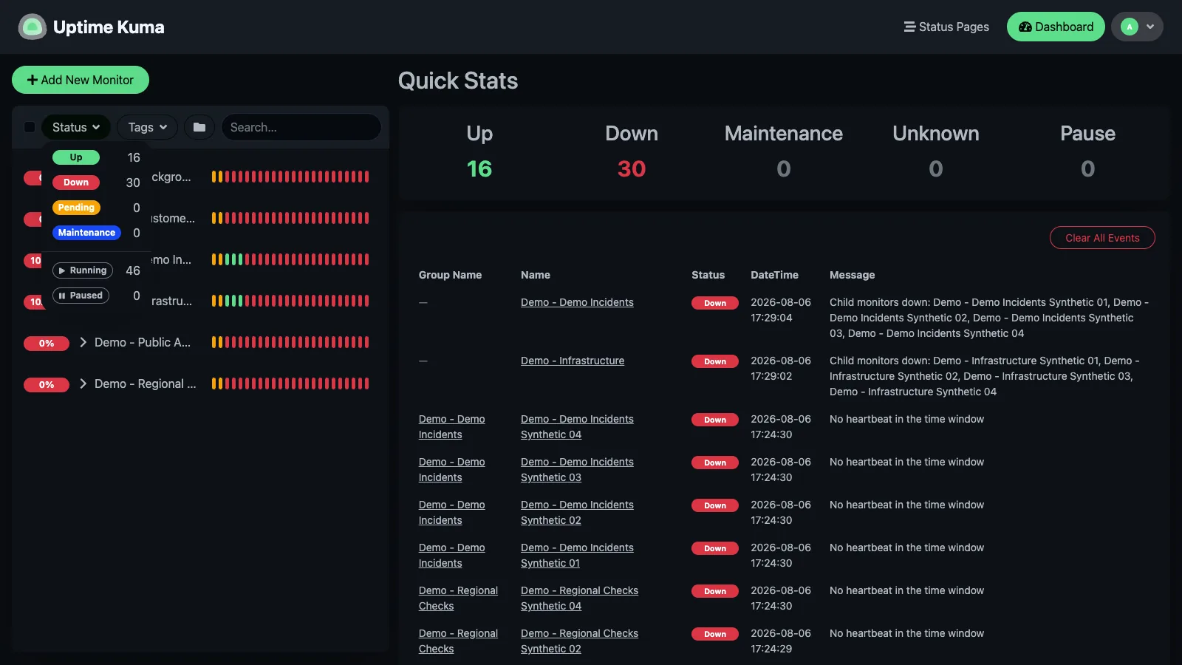The height and width of the screenshot is (665, 1182).
Task: Open the profile avatar dropdown
Action: pyautogui.click(x=1137, y=27)
